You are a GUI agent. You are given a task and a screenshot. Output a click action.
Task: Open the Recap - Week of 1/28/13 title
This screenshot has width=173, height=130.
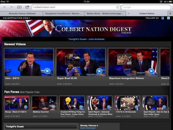tap(16, 112)
